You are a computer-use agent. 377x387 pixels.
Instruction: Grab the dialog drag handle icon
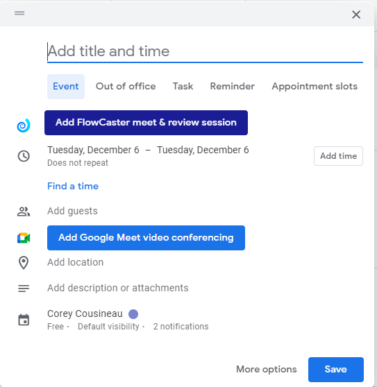(x=19, y=13)
